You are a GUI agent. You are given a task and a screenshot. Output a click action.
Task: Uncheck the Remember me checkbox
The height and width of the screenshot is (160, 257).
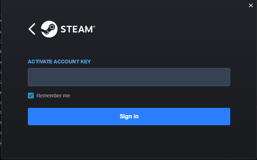click(x=31, y=96)
